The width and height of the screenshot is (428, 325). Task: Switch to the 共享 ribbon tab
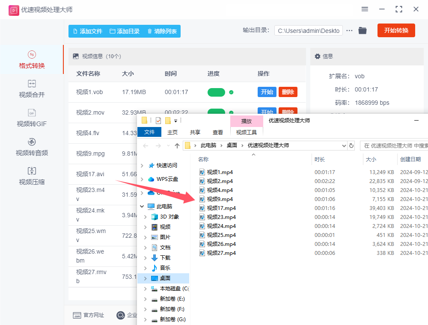[x=195, y=132]
